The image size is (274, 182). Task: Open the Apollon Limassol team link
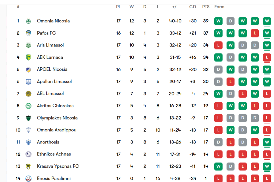54,82
